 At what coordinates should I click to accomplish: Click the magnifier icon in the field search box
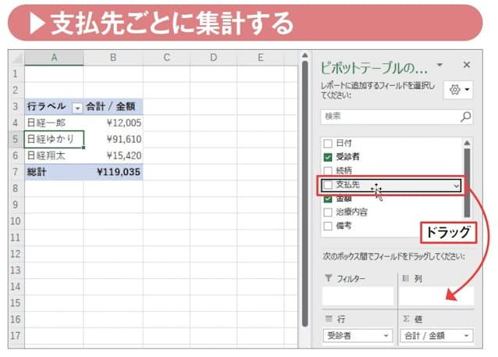tap(465, 116)
